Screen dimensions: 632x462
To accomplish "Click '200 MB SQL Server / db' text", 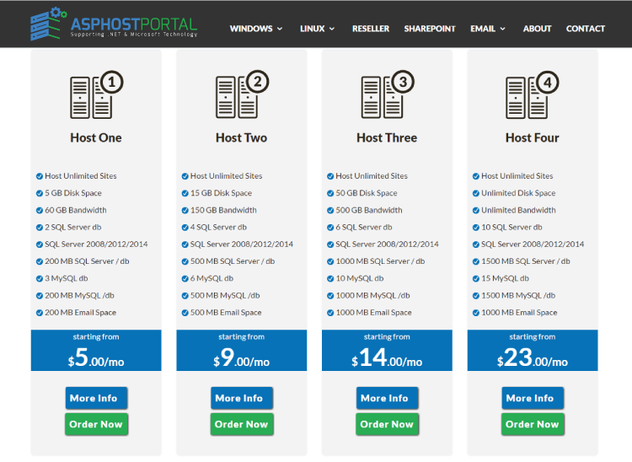I will click(87, 261).
